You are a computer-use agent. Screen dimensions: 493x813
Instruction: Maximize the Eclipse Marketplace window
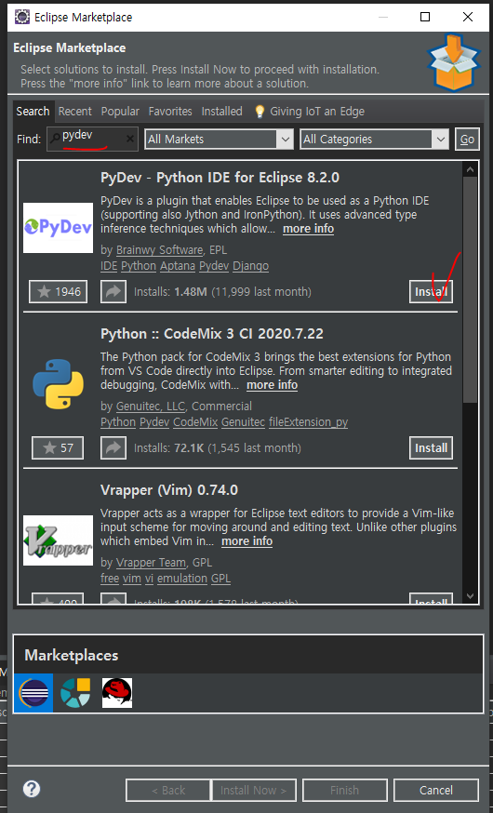click(x=425, y=17)
